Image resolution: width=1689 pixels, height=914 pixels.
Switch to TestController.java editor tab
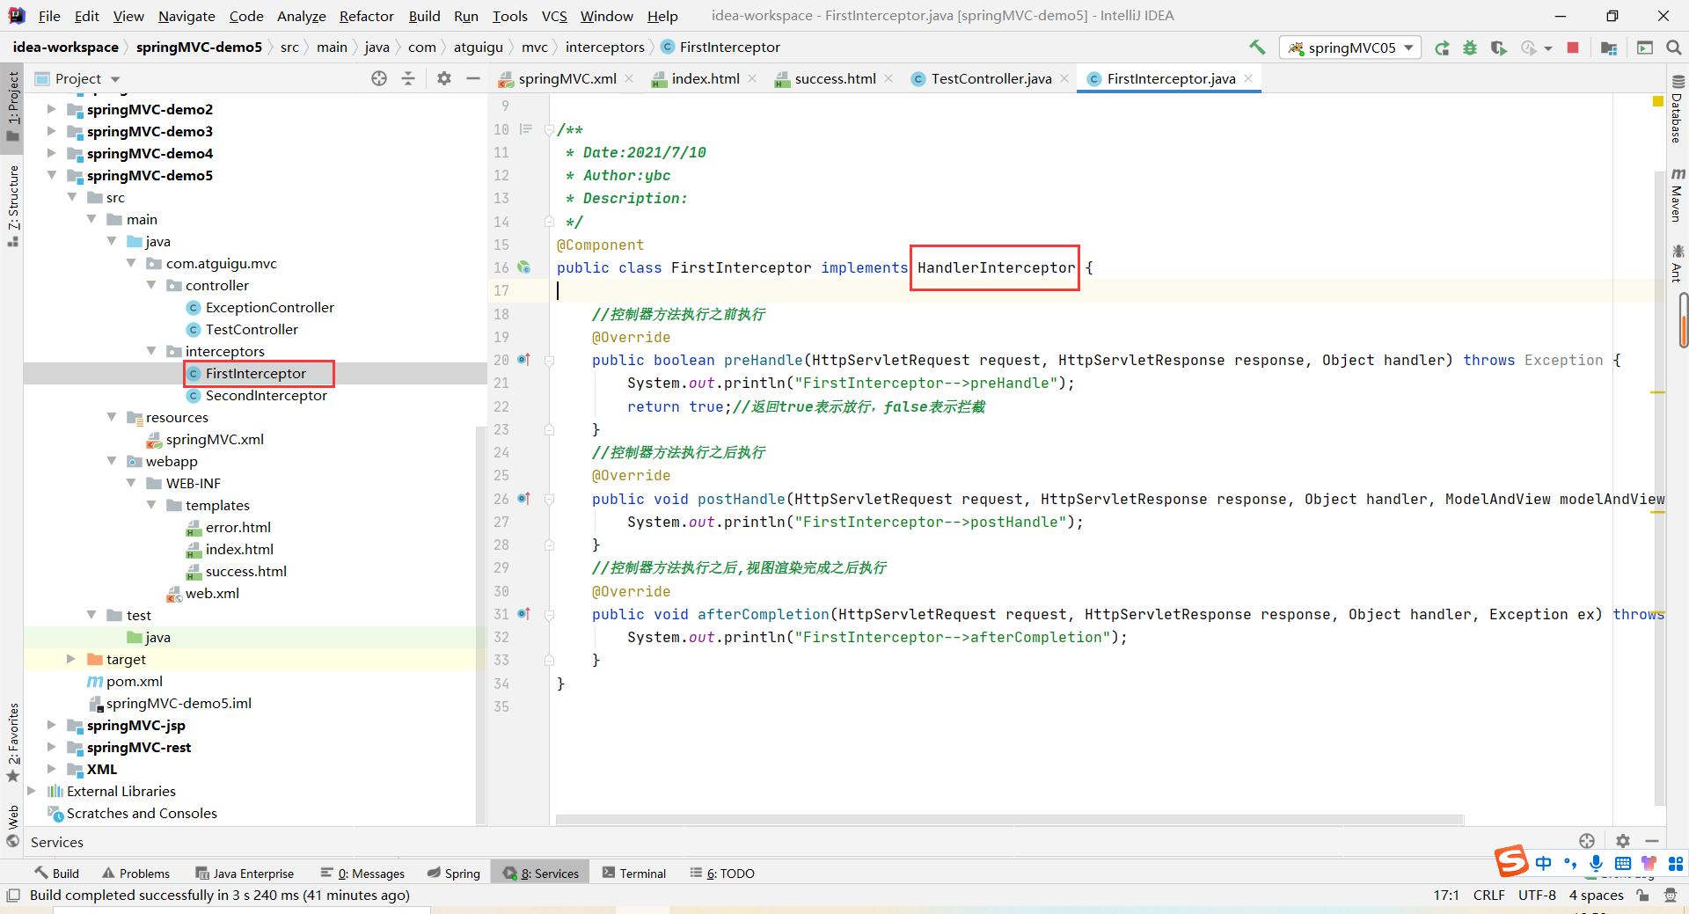pos(991,78)
